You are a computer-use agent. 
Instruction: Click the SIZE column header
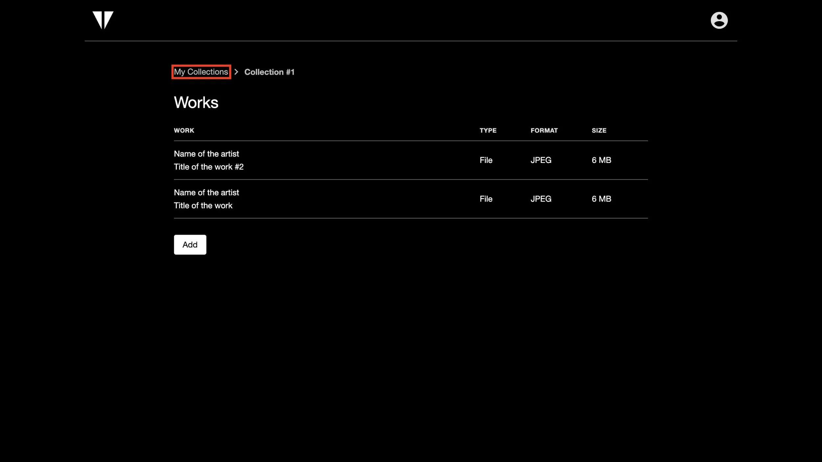pyautogui.click(x=599, y=130)
